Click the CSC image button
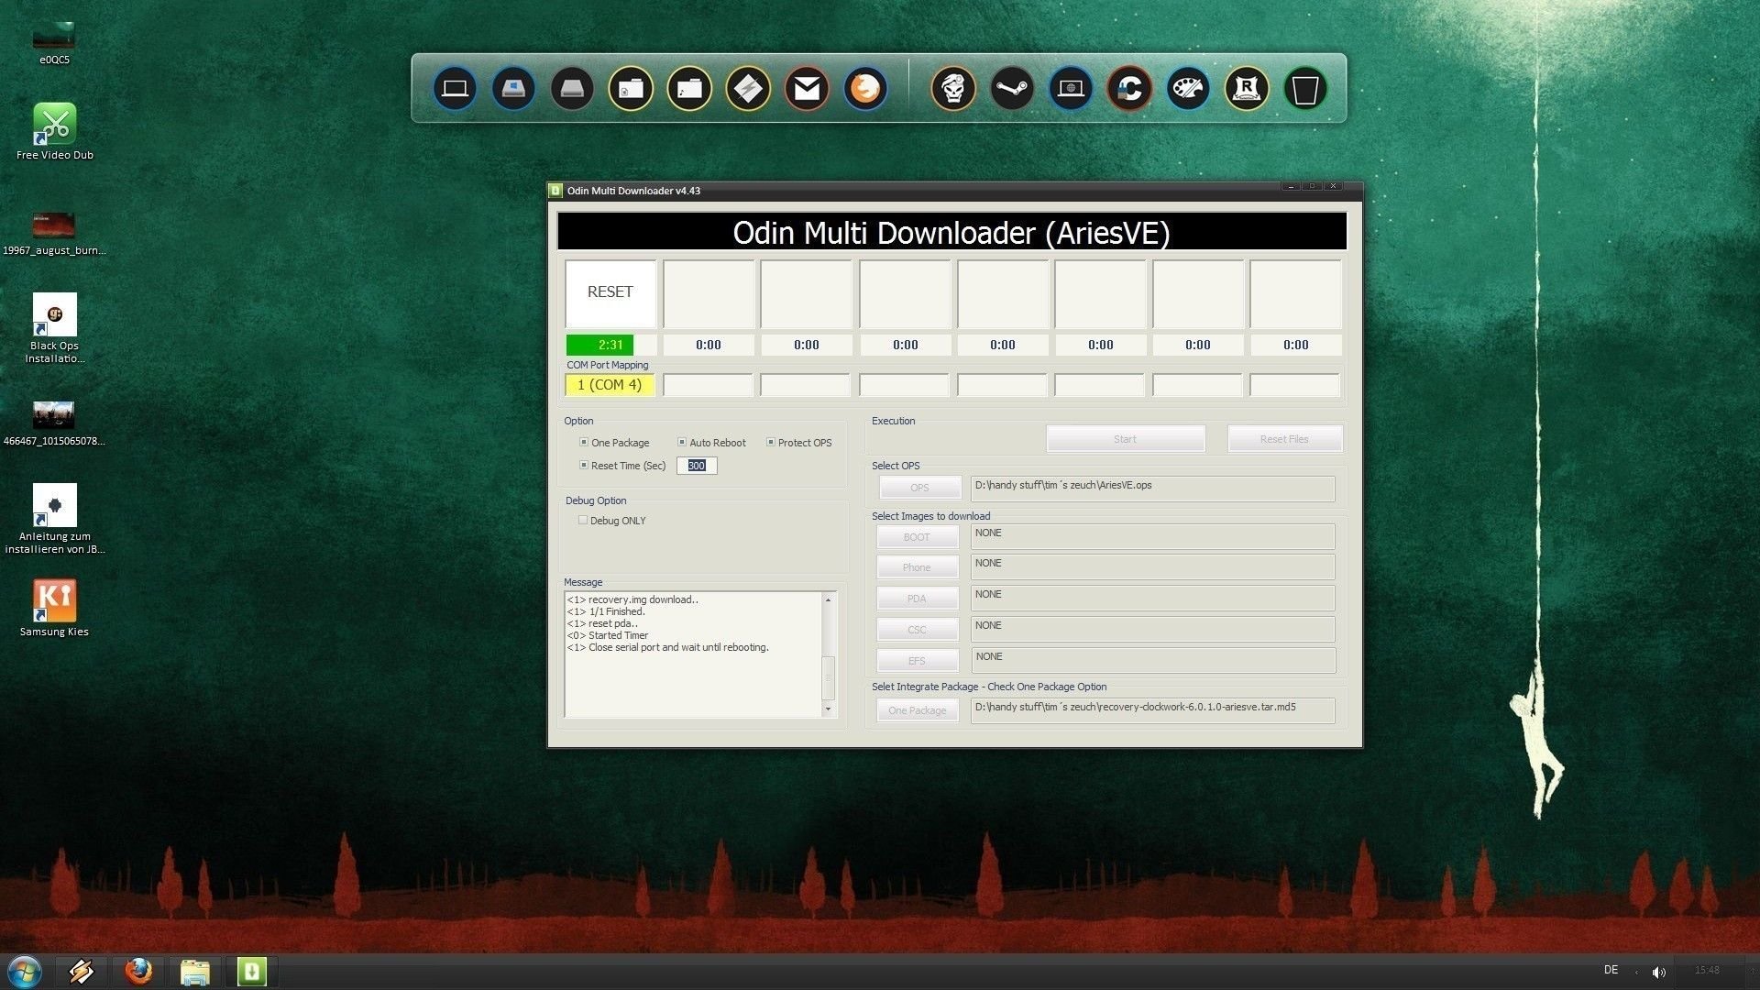The height and width of the screenshot is (990, 1760). coord(917,630)
